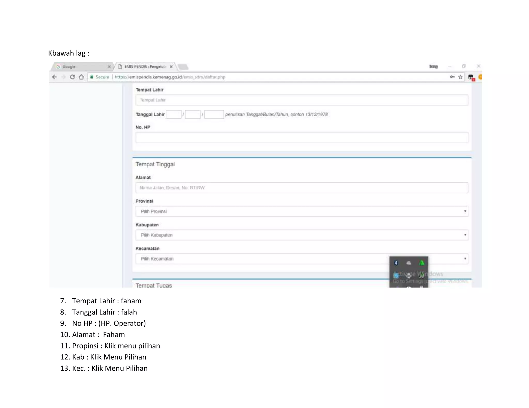This screenshot has height=408, width=529.
Task: Click the home icon in toolbar
Action: click(81, 77)
